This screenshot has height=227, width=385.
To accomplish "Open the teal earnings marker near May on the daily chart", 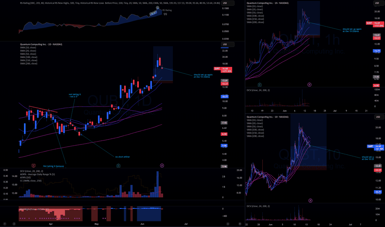I will [118, 166].
